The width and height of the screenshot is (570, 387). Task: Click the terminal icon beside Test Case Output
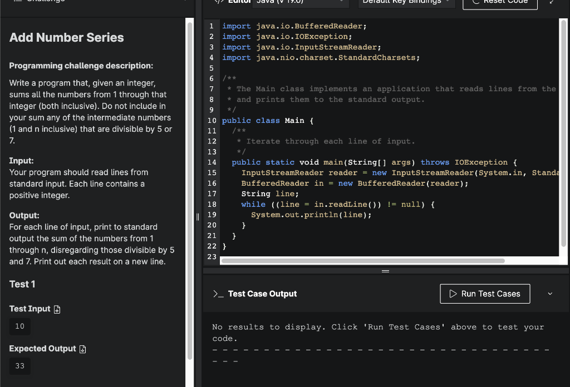coord(218,294)
